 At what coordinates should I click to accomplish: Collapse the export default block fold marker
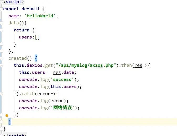click(1, 9)
